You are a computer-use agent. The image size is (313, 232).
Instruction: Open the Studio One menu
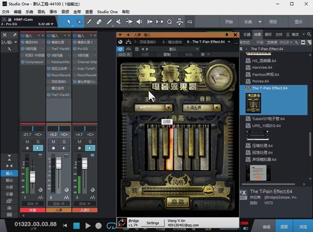[107, 12]
